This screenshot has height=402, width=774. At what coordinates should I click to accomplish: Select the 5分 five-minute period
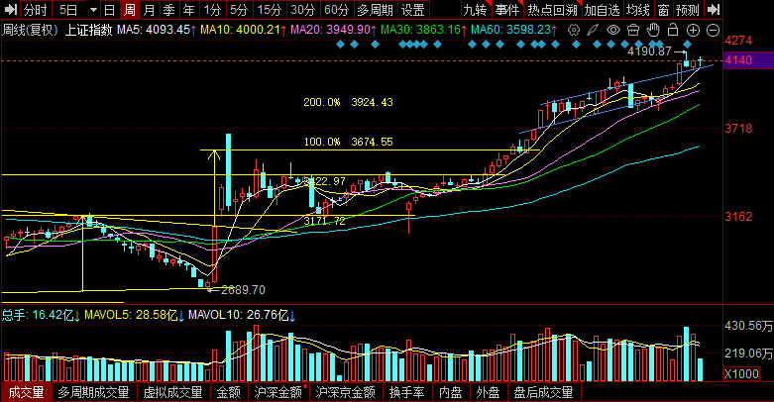pyautogui.click(x=240, y=10)
